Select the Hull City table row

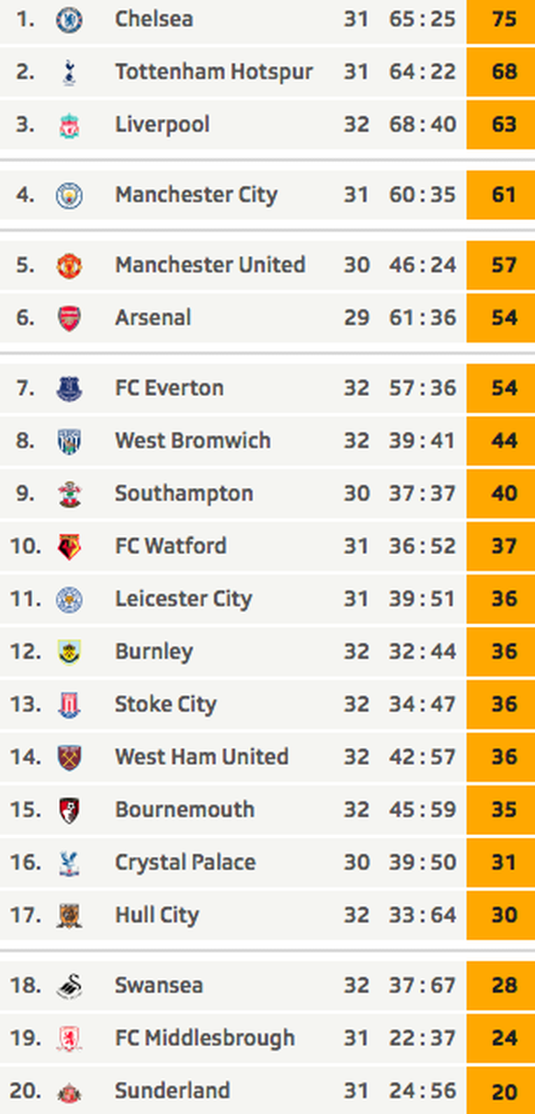click(267, 915)
